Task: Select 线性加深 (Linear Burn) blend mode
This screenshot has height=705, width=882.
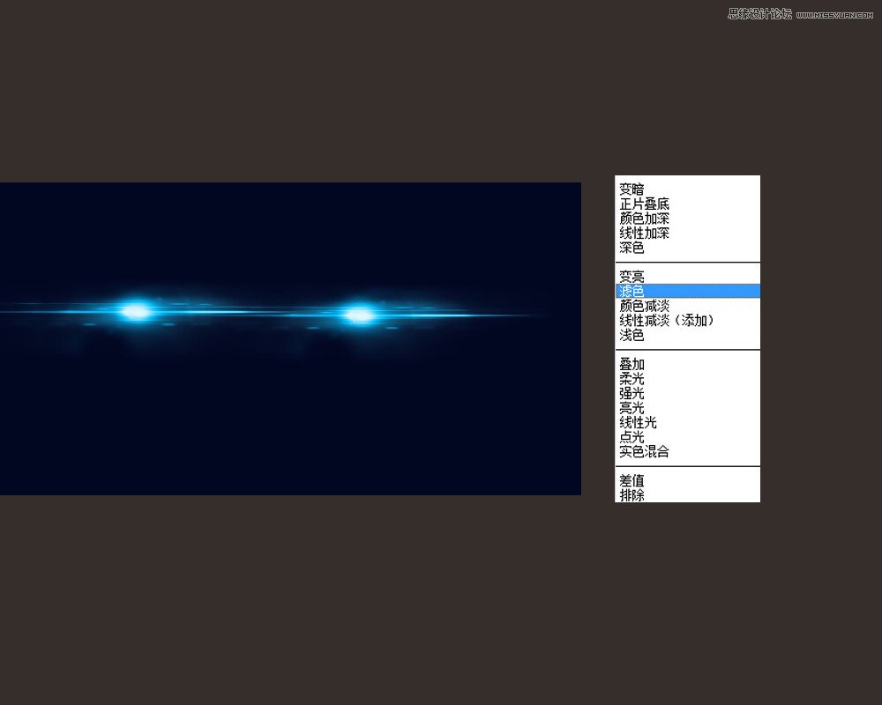Action: (x=644, y=234)
